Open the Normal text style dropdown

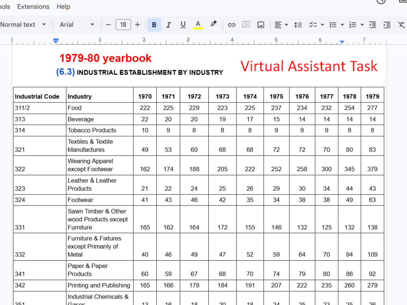tap(23, 25)
